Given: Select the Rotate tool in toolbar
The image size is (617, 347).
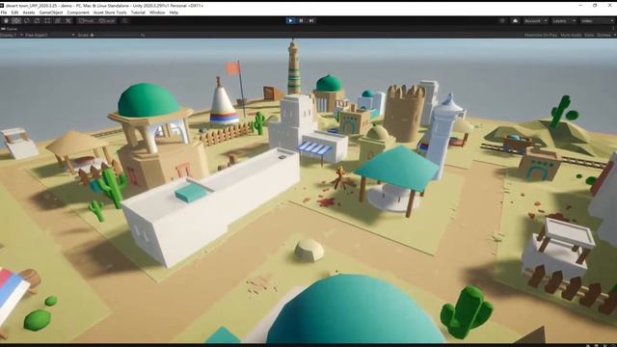Looking at the screenshot, I should tap(27, 21).
